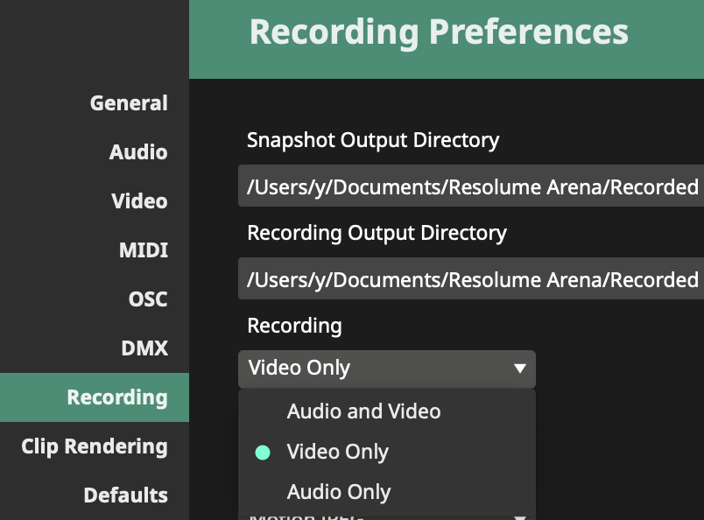Click the Recording Output Directory path field
704x520 pixels.
coord(471,280)
